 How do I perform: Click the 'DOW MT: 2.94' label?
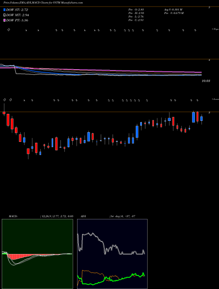pyautogui.click(x=18, y=15)
